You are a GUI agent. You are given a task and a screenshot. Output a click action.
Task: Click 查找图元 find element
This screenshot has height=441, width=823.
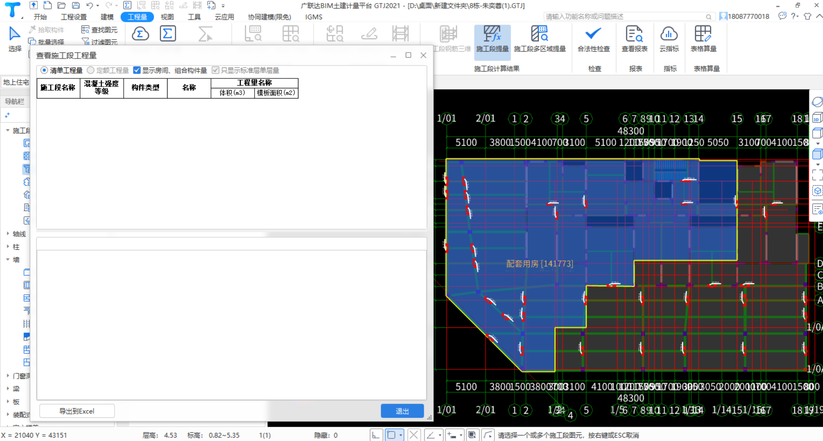pyautogui.click(x=99, y=30)
